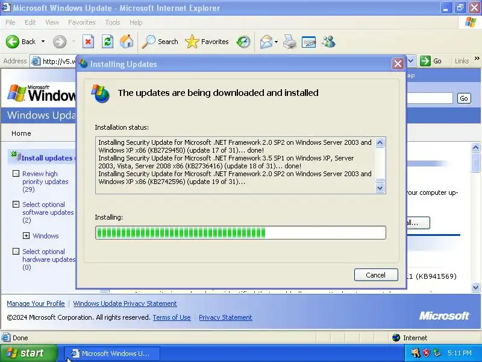Open the address bar dropdown arrow

click(411, 61)
